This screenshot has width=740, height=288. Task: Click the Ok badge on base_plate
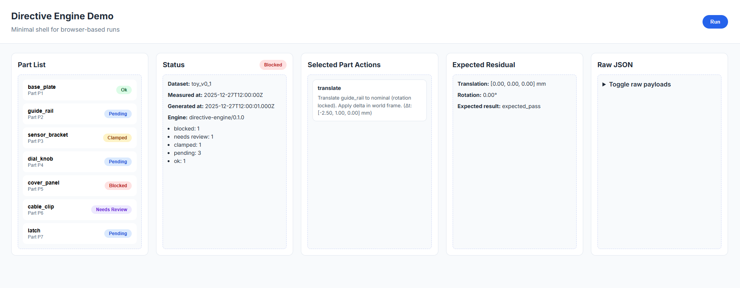124,90
